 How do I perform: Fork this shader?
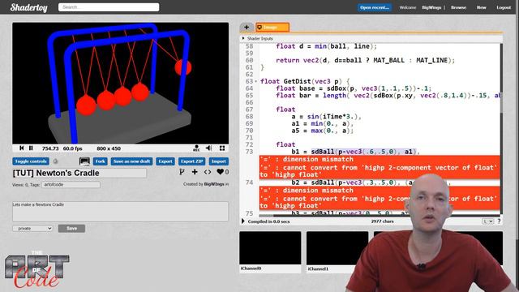100,161
